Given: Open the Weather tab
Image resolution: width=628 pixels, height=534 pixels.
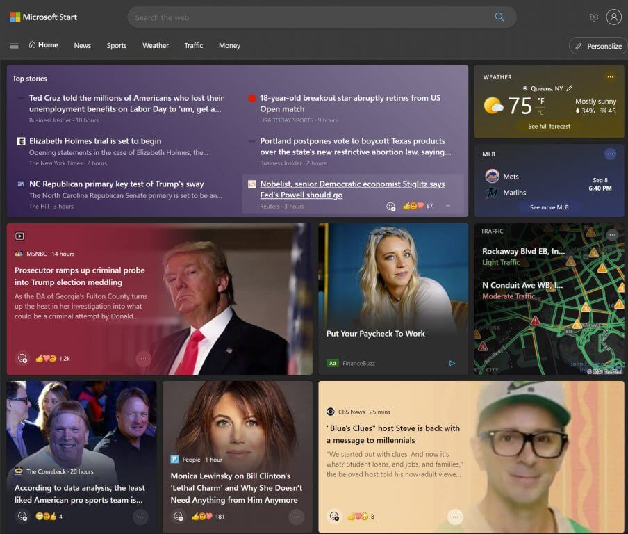Looking at the screenshot, I should click(156, 46).
